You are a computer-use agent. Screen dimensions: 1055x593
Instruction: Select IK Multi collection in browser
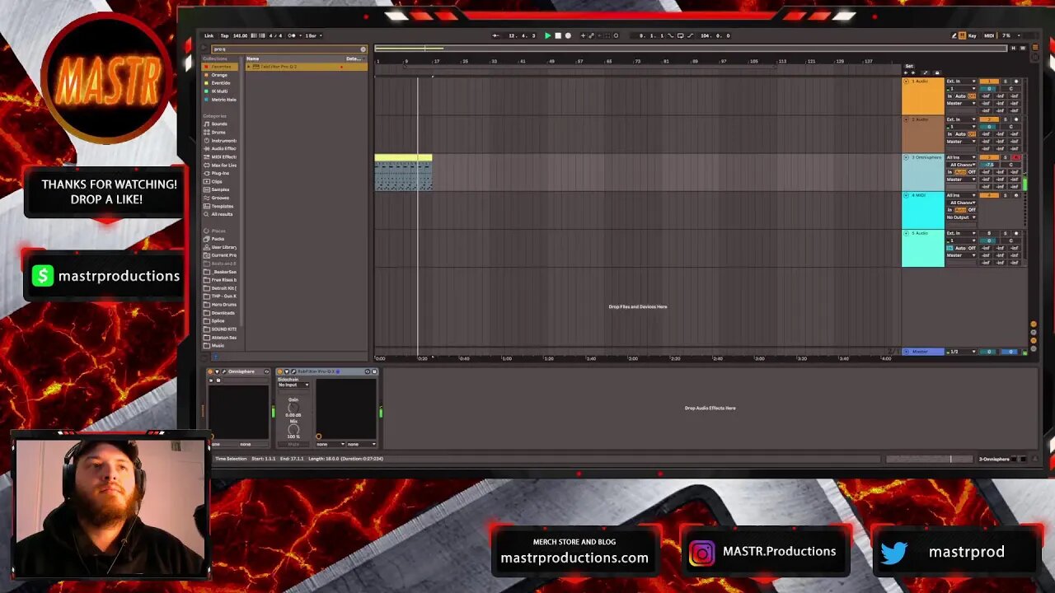coord(220,91)
